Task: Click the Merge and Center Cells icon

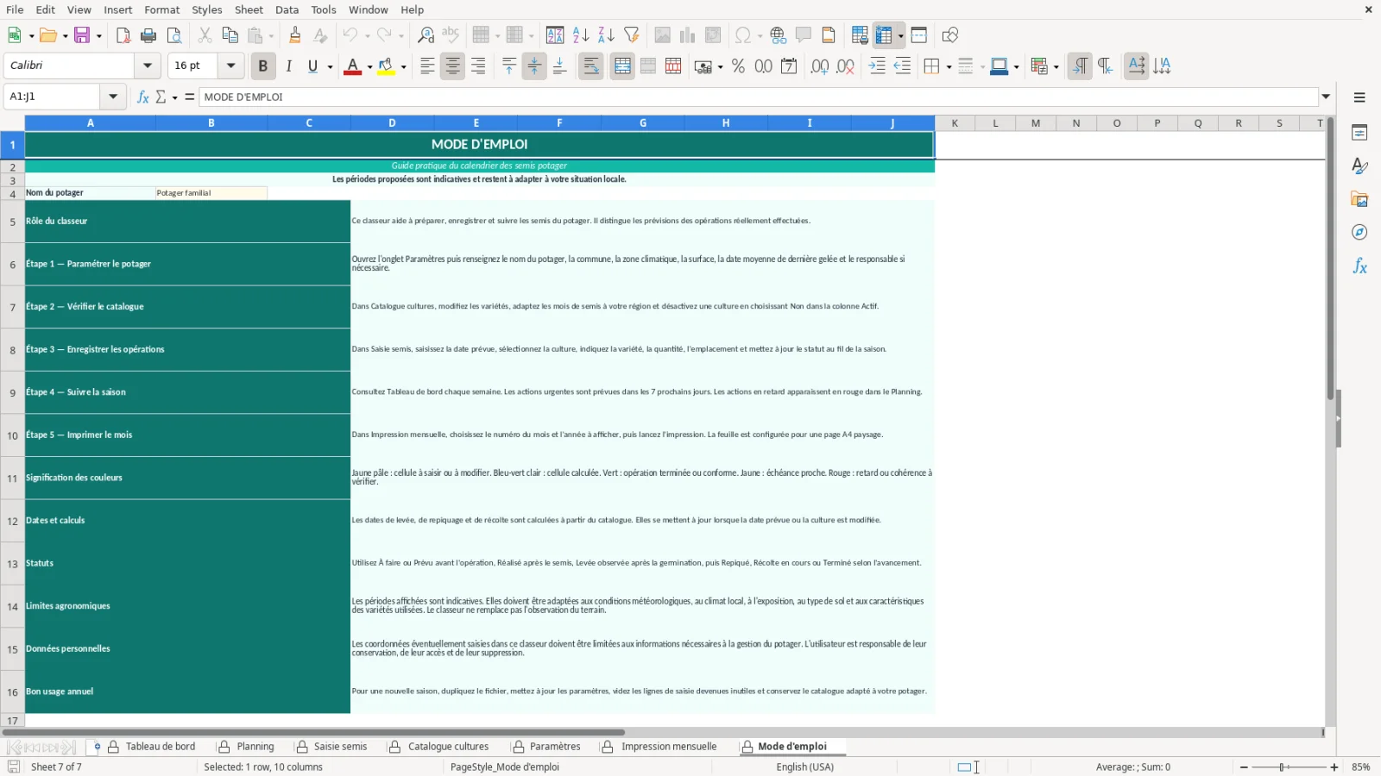Action: coord(622,66)
